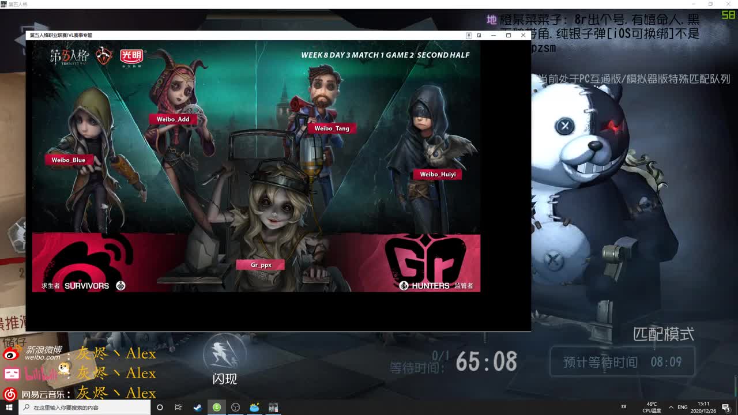
Task: Maximize the IVL league popup window
Action: (509, 35)
